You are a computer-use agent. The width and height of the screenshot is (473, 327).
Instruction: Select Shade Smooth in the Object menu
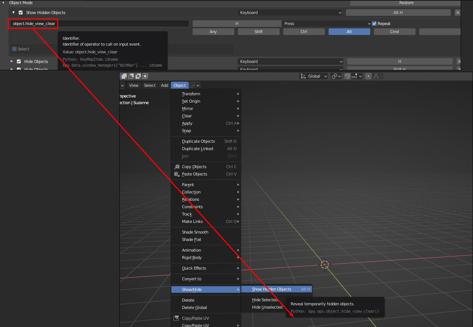206,232
